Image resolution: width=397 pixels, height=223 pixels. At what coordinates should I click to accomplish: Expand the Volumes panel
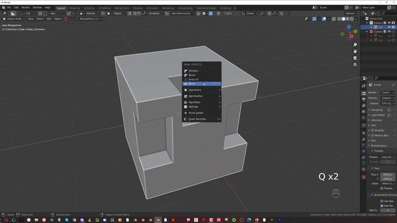click(377, 120)
